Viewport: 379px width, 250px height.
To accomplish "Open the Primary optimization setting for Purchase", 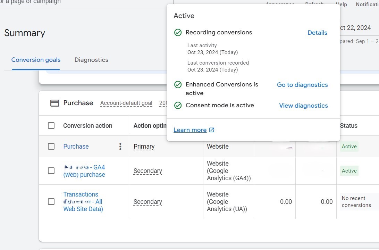I will (x=144, y=147).
